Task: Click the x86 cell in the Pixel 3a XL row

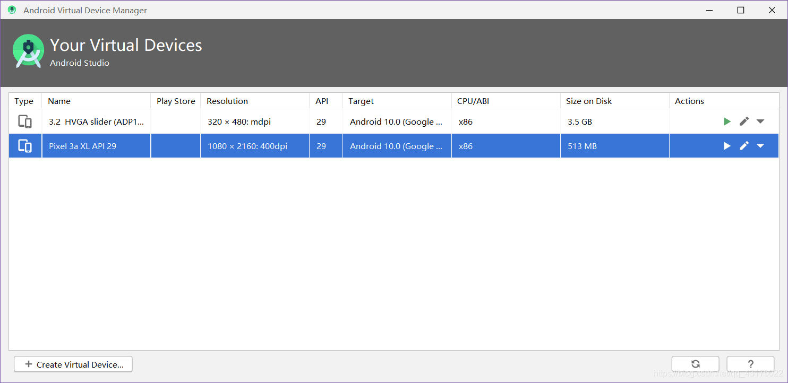Action: tap(506, 146)
